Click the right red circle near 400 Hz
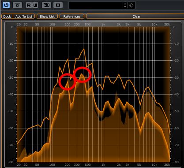This screenshot has height=168, width=184. point(83,75)
